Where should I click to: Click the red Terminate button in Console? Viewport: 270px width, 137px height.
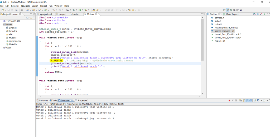coord(229,100)
